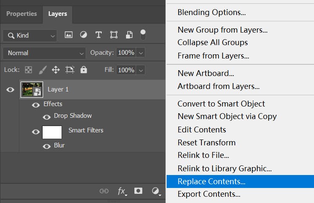Toggle layer filtering on/off switch
The height and width of the screenshot is (203, 314).
pos(143,35)
